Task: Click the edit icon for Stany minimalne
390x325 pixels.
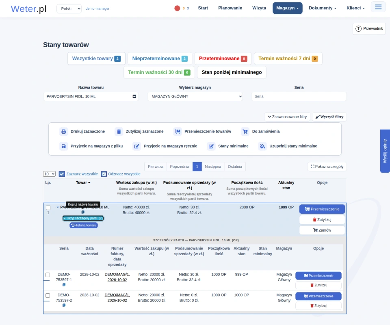Action: (x=211, y=146)
